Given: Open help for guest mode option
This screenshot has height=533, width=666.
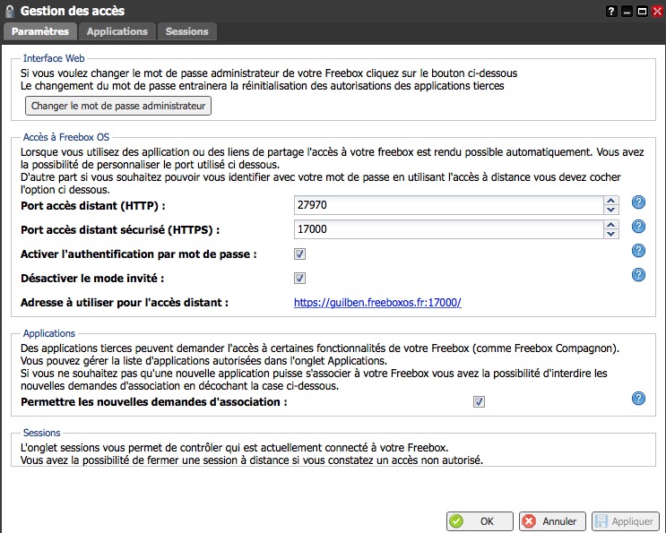Looking at the screenshot, I should tap(638, 275).
